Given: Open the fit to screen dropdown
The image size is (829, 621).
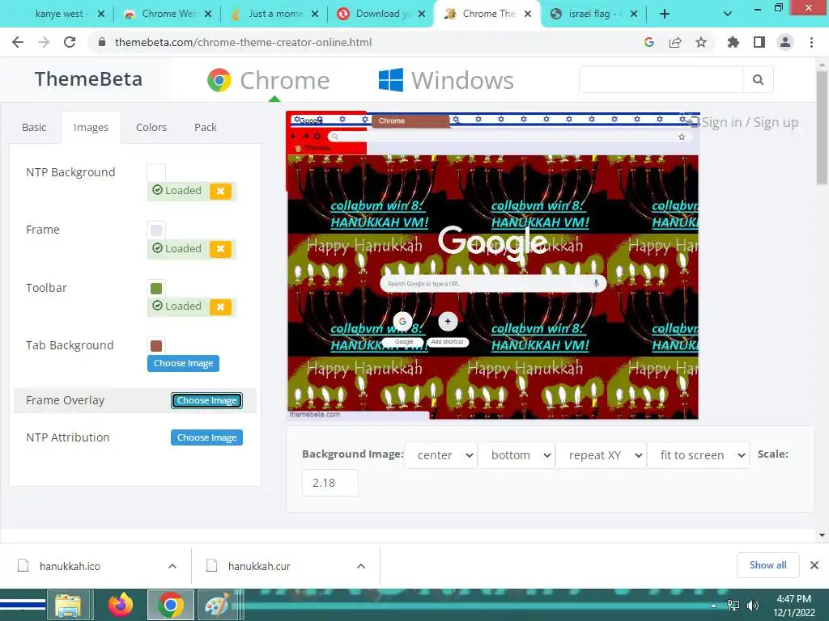Looking at the screenshot, I should (x=699, y=455).
